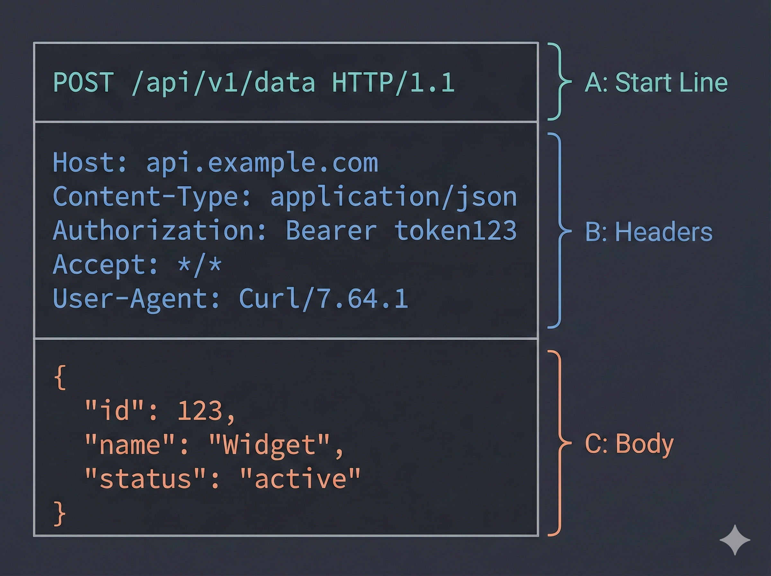Click the closing curly brace of the JSON

60,513
